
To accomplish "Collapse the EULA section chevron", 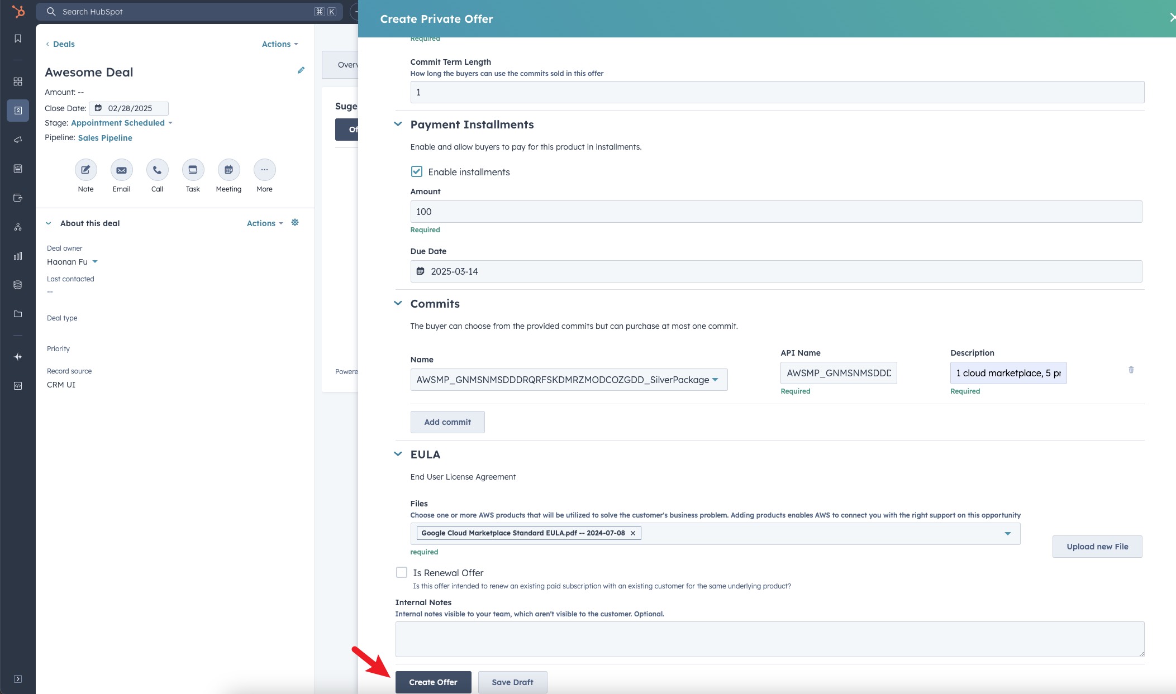I will [x=398, y=454].
